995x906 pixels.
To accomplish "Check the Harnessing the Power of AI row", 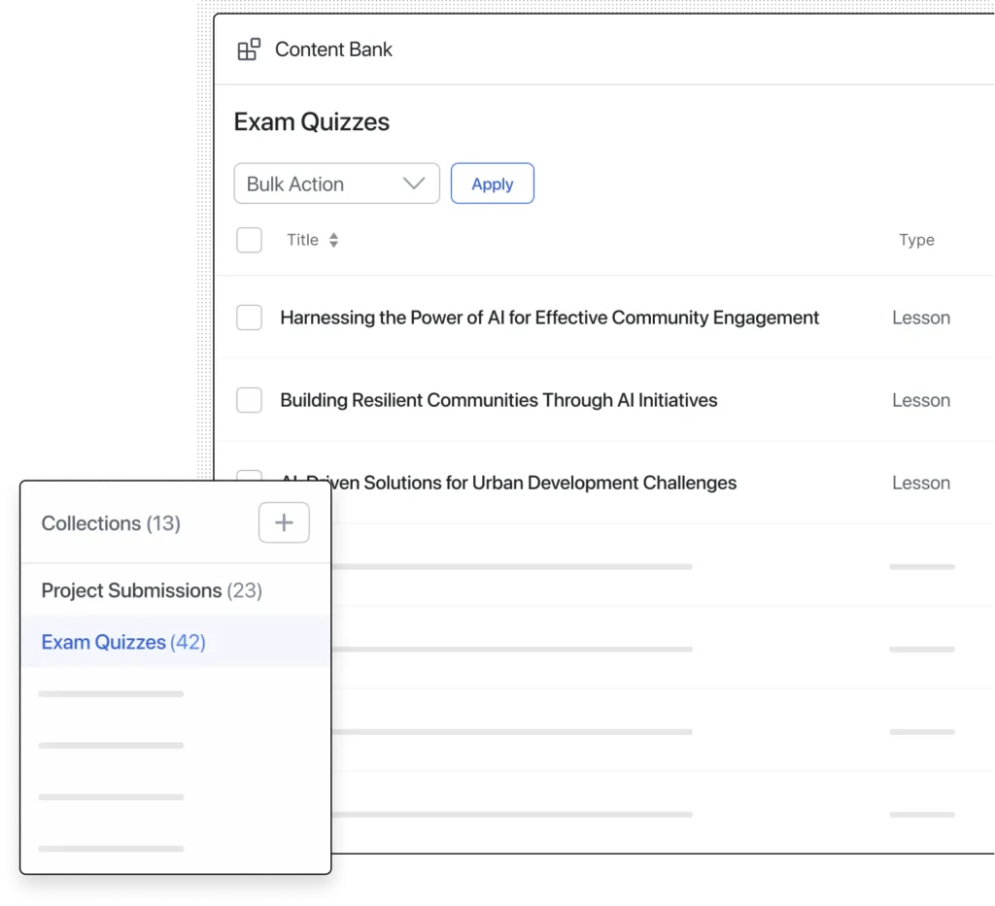I will pos(250,318).
